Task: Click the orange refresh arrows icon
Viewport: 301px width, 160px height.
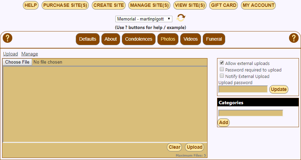Action: [181, 18]
